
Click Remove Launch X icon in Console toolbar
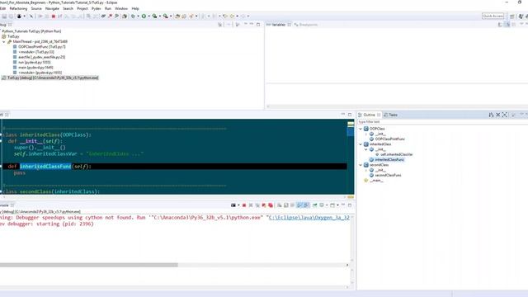click(251, 205)
